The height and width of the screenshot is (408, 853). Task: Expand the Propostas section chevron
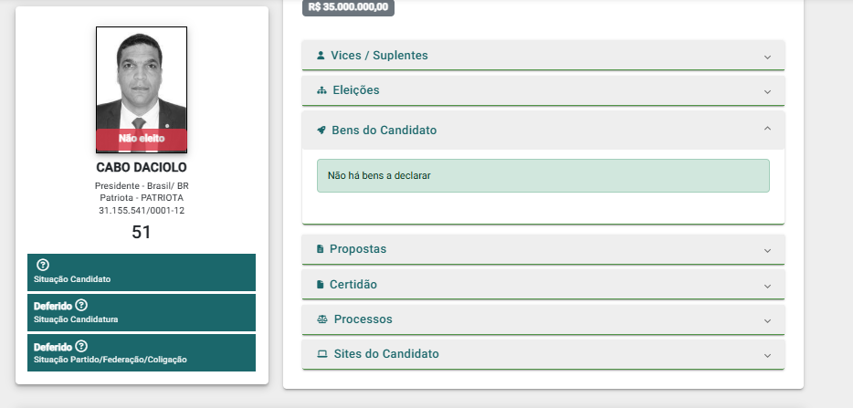click(767, 250)
